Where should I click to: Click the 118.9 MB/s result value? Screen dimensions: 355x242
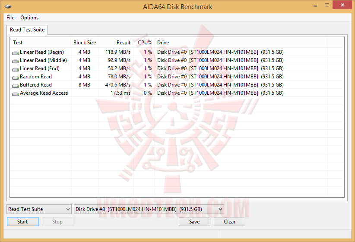tap(118, 52)
